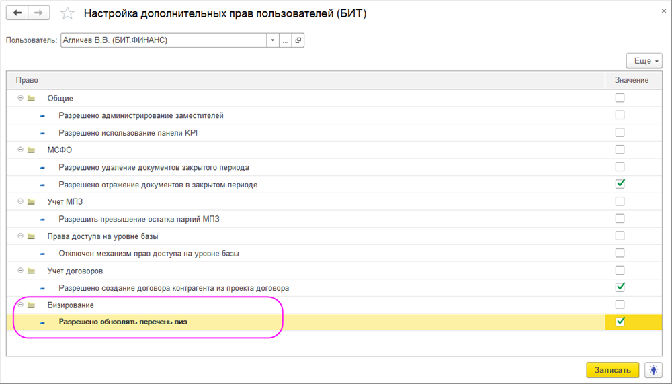Add form to favorites with star icon
This screenshot has width=672, height=384.
(x=67, y=13)
